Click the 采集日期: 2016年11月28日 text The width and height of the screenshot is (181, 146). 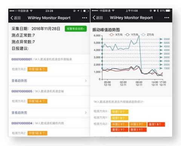pyautogui.click(x=36, y=29)
